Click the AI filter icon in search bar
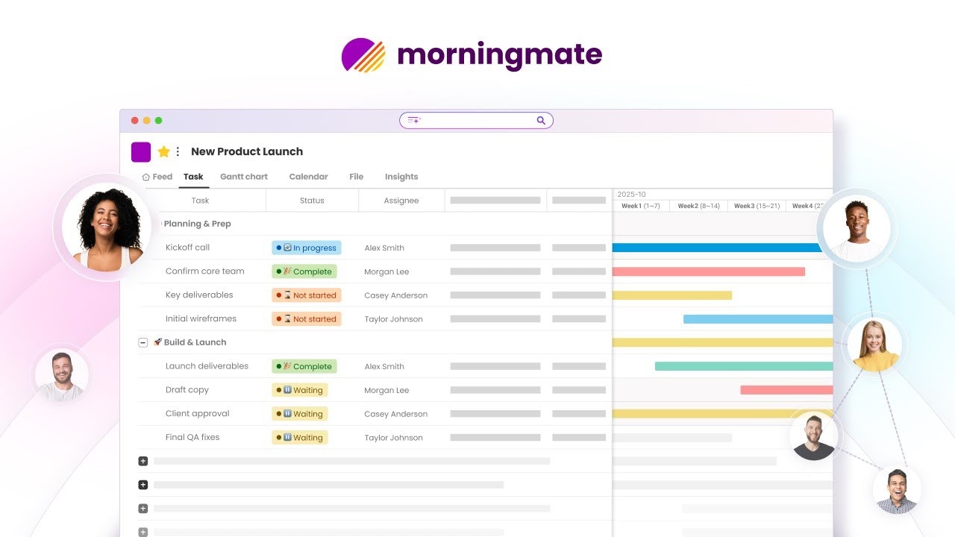 [414, 120]
